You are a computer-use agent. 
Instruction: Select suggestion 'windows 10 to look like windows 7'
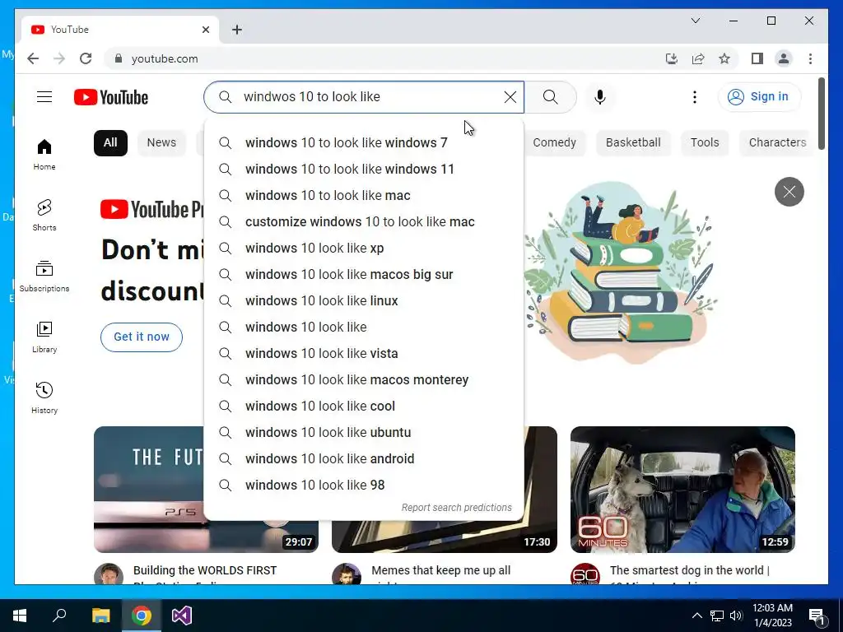pos(364,142)
